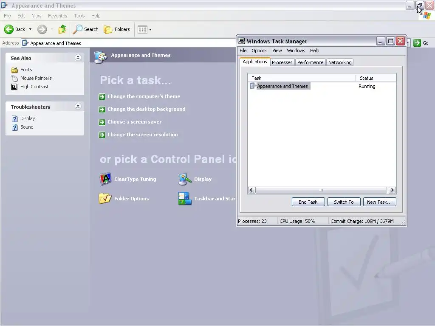The width and height of the screenshot is (435, 326).
Task: Click the Change the computer's theme link
Action: coord(144,96)
